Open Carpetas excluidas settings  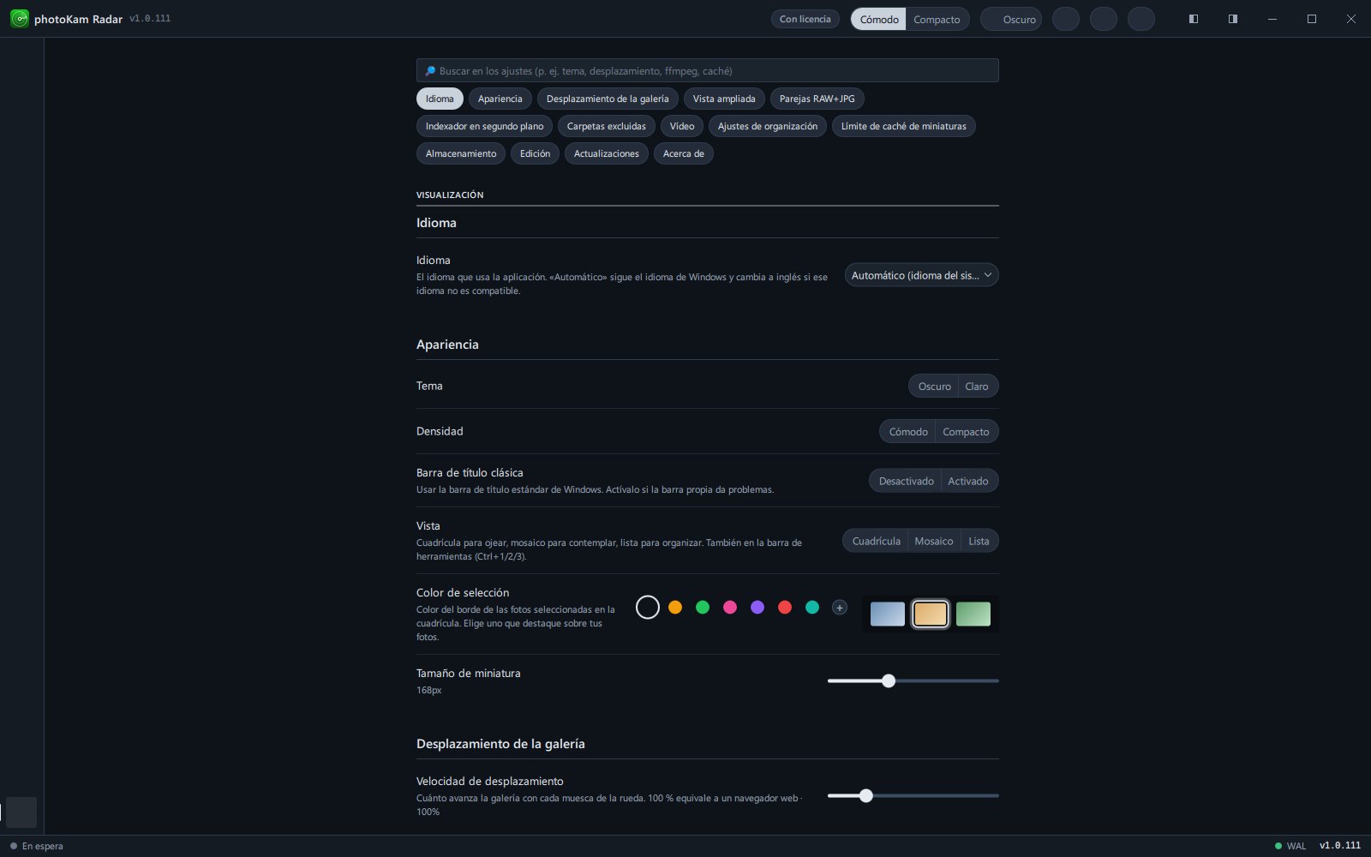(607, 126)
